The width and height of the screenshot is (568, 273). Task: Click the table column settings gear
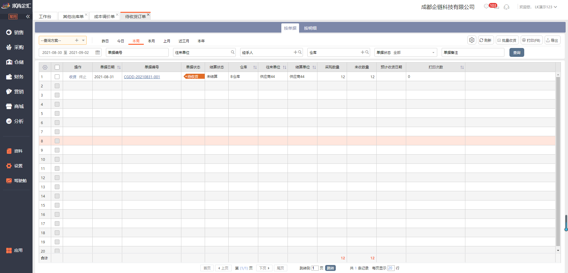point(45,67)
